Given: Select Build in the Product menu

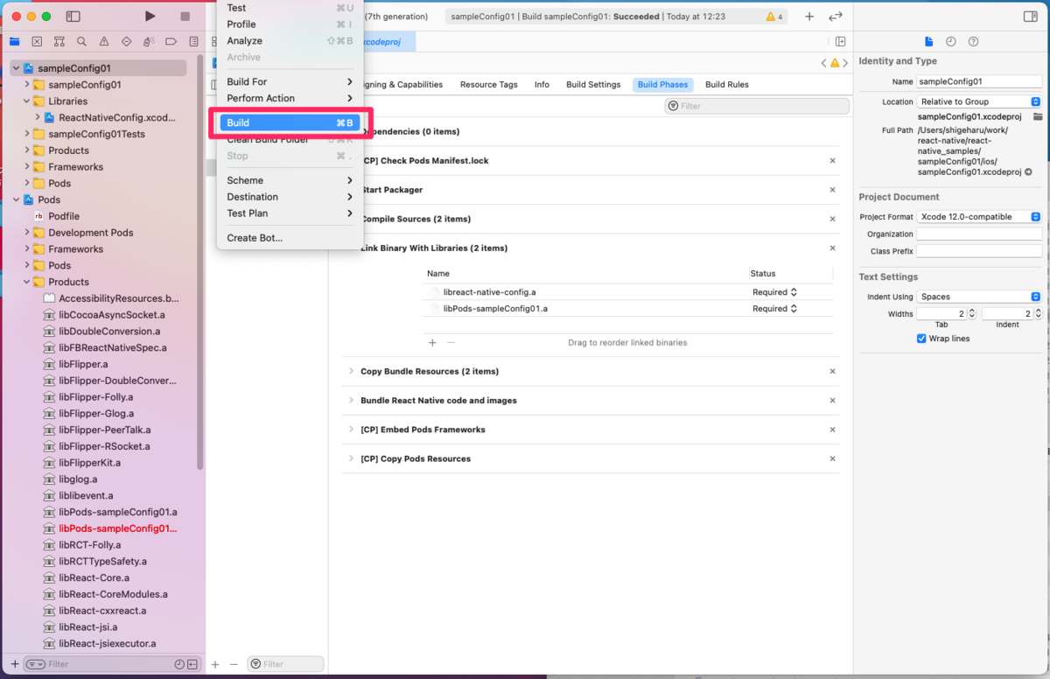Looking at the screenshot, I should coord(290,123).
